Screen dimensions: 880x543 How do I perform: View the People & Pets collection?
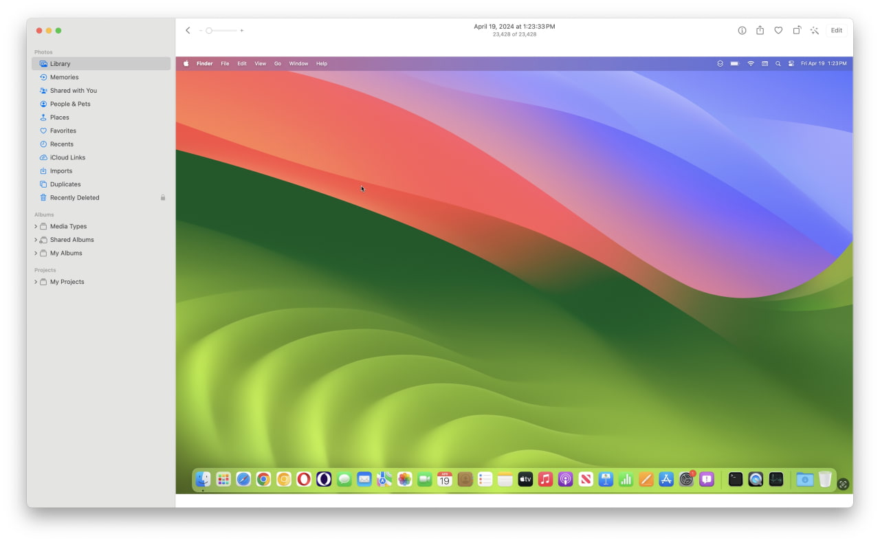tap(69, 104)
